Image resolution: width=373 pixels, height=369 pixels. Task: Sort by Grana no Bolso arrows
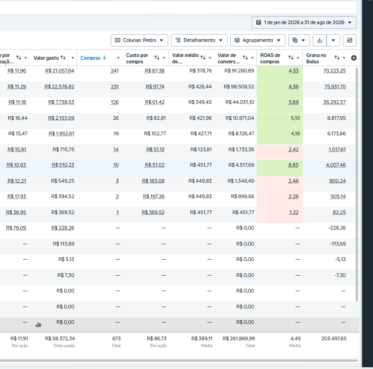(337, 57)
